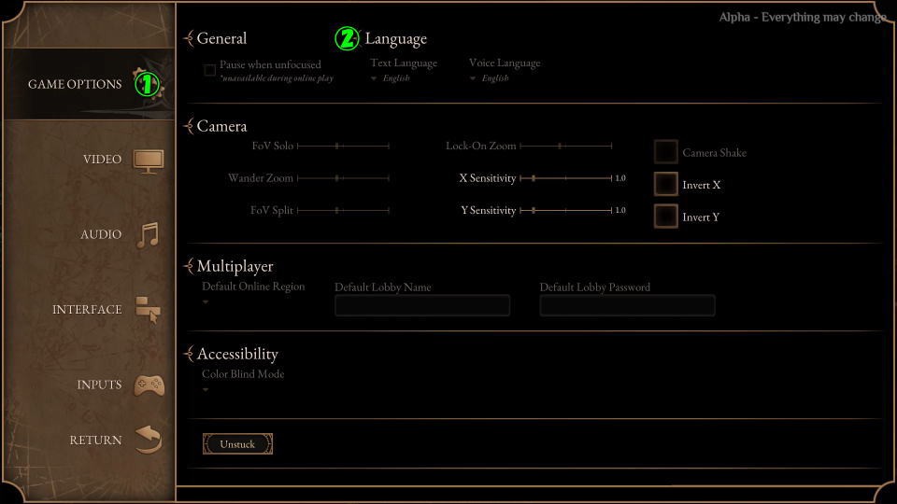This screenshot has height=504, width=897.
Task: Switch to the VIDEO settings section
Action: [x=103, y=160]
